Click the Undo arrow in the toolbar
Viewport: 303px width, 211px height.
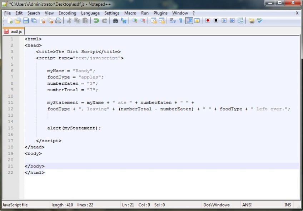pyautogui.click(x=96, y=21)
